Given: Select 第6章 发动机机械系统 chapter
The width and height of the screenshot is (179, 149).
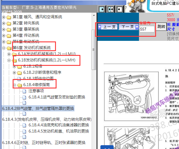Looking at the screenshot, I should tap(32, 48).
